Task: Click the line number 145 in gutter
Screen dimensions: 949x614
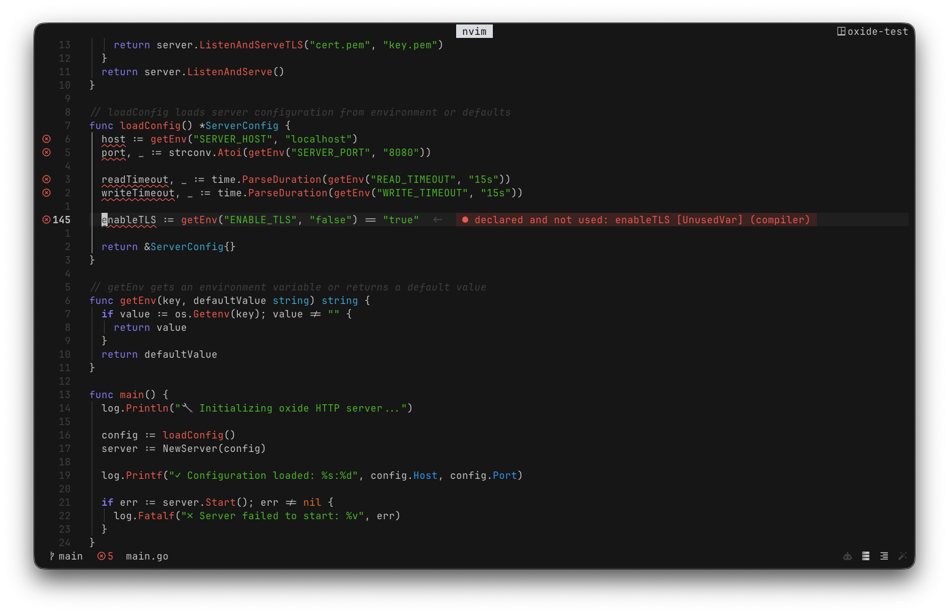Action: pos(62,220)
